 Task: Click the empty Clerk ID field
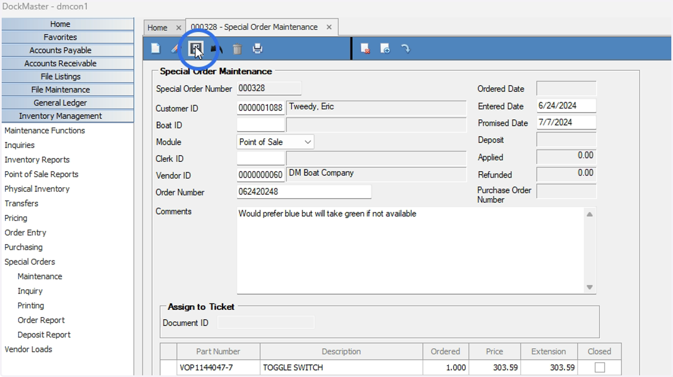pyautogui.click(x=261, y=159)
